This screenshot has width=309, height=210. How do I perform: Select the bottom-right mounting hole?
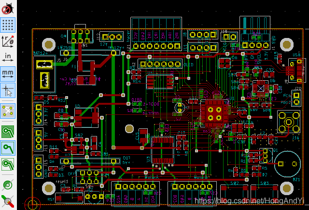point(286,188)
